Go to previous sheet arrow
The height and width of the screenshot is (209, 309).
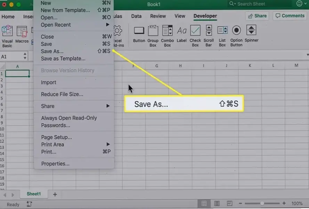pyautogui.click(x=5, y=195)
